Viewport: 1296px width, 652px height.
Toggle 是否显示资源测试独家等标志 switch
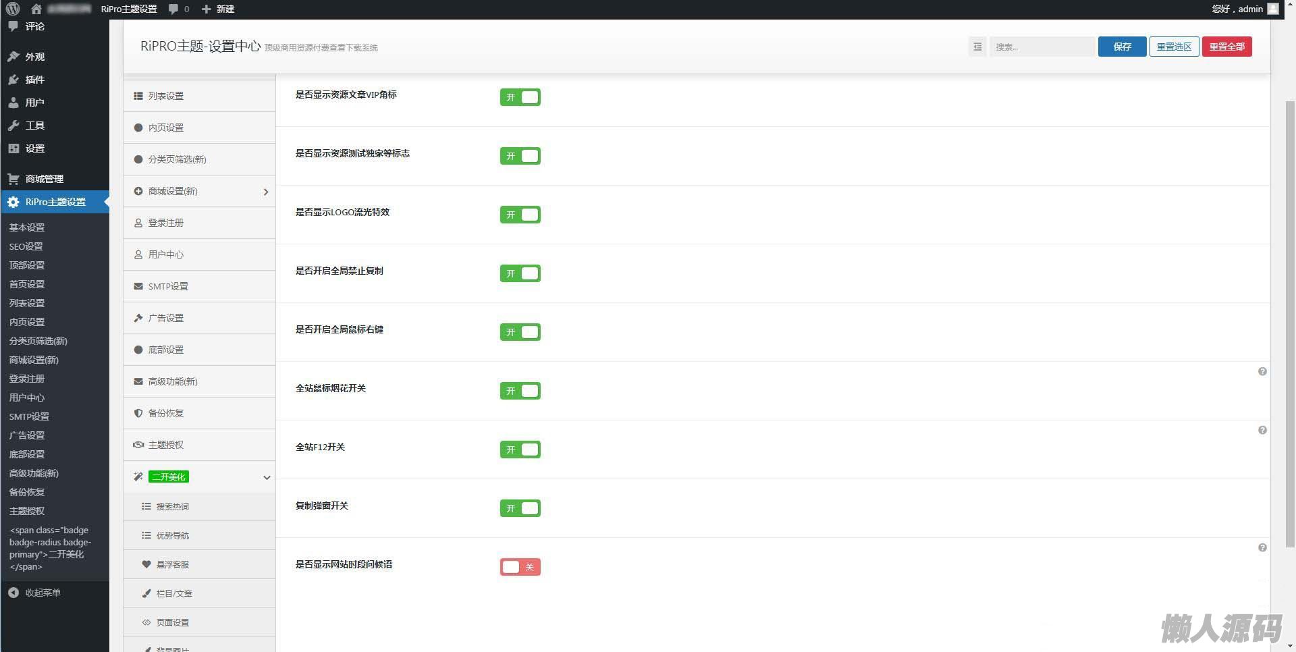tap(520, 156)
